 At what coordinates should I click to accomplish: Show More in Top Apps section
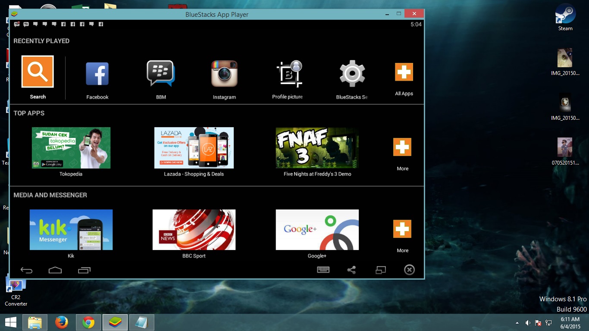[x=402, y=147]
